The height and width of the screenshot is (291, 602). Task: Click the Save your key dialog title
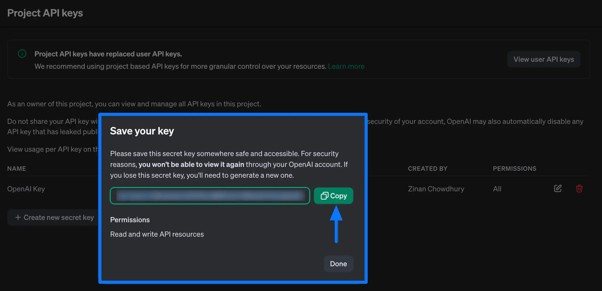(x=142, y=131)
